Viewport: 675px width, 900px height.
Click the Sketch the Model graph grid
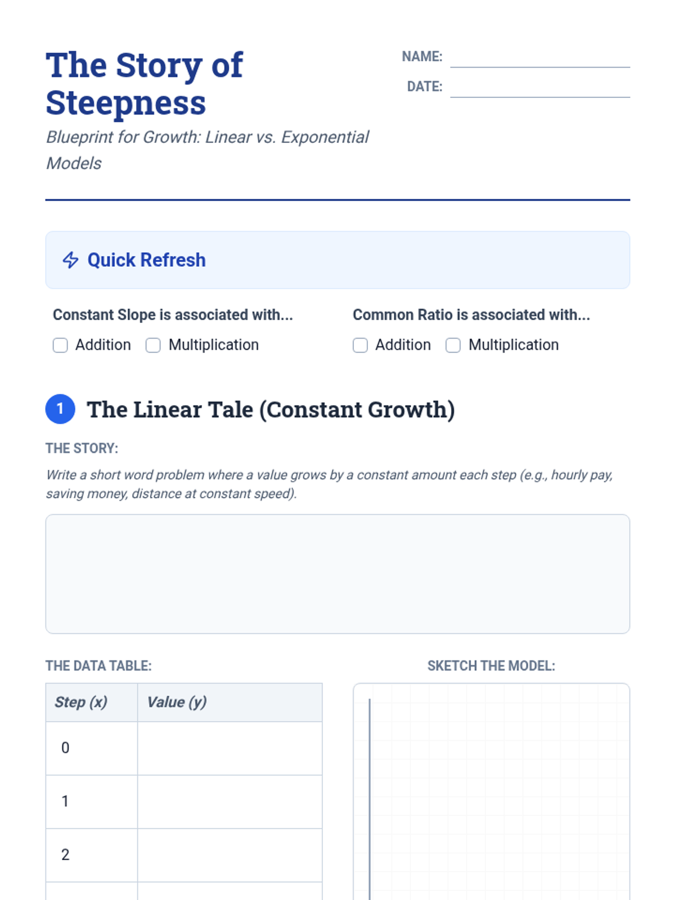pyautogui.click(x=492, y=792)
